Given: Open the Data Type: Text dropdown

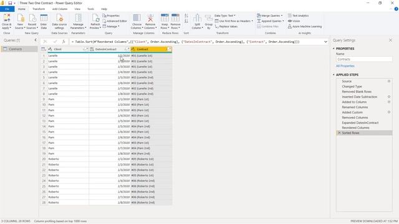Looking at the screenshot, I should (225, 16).
